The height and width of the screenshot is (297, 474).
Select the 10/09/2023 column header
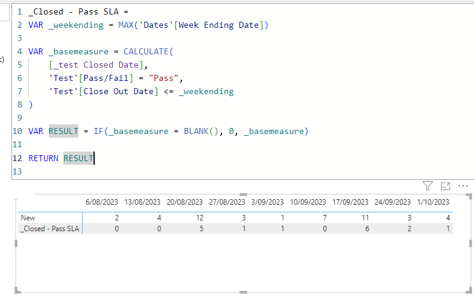(308, 202)
